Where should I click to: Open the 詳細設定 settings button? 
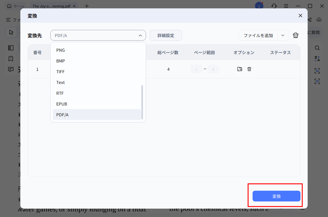pyautogui.click(x=165, y=35)
